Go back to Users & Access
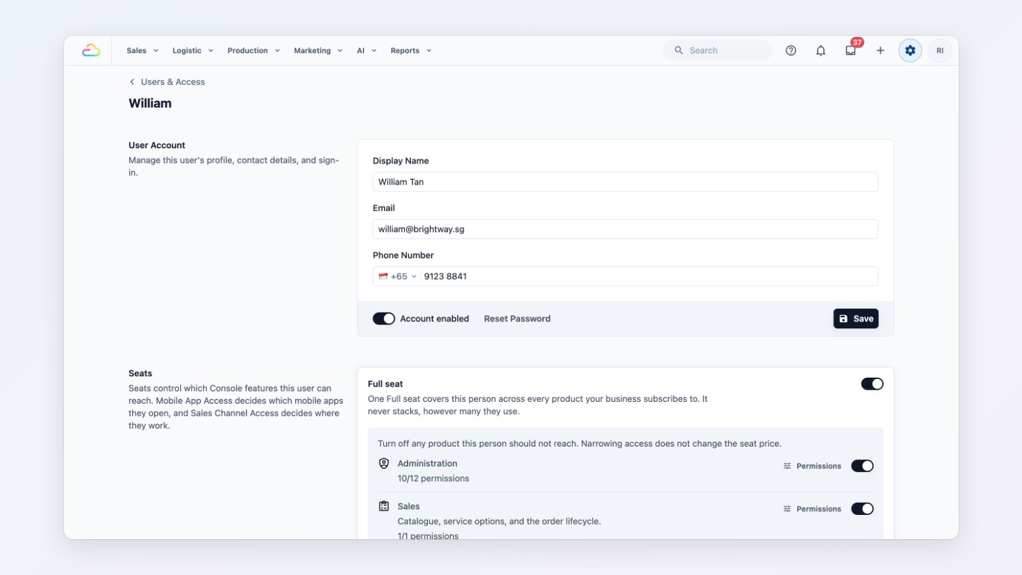This screenshot has height=575, width=1022. (167, 82)
